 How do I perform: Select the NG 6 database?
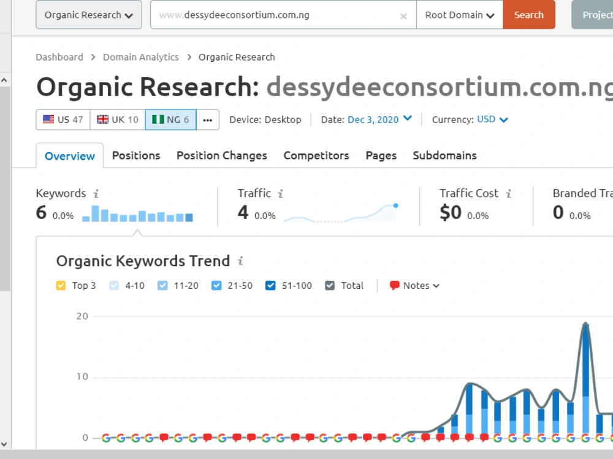[x=171, y=119]
